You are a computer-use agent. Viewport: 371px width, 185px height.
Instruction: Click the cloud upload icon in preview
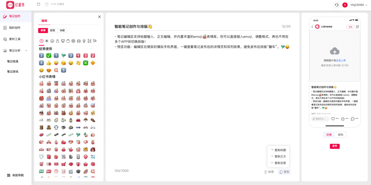pos(334,51)
